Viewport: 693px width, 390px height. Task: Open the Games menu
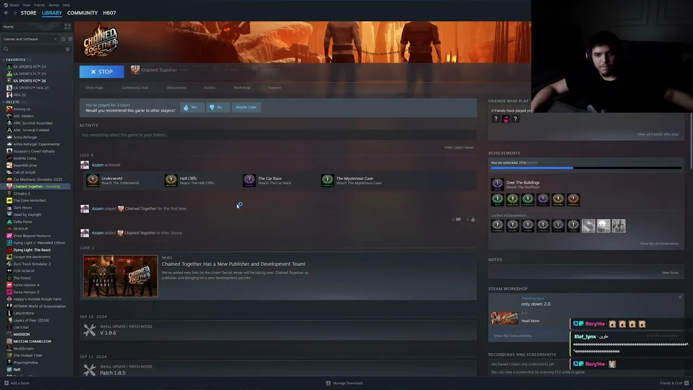click(54, 5)
